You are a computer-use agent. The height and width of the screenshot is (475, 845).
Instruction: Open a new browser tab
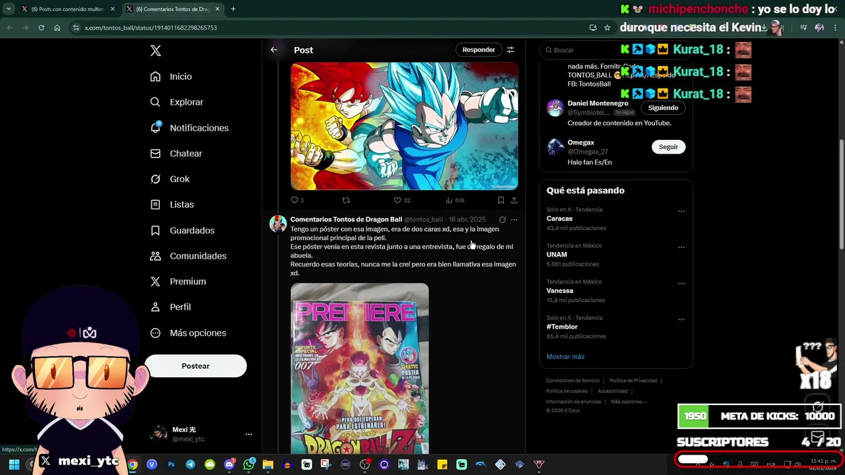[x=233, y=9]
